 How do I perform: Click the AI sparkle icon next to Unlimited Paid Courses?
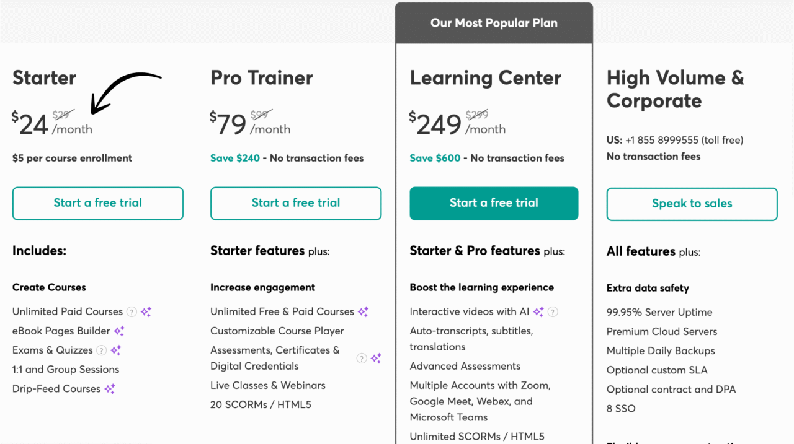click(x=146, y=311)
